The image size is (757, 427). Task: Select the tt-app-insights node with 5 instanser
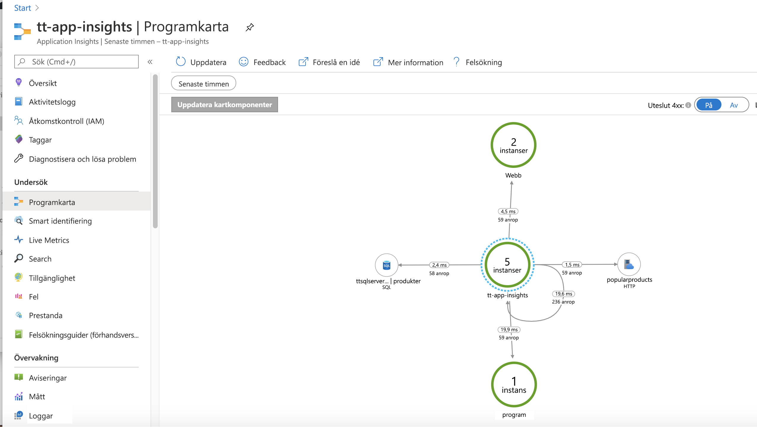coord(507,265)
